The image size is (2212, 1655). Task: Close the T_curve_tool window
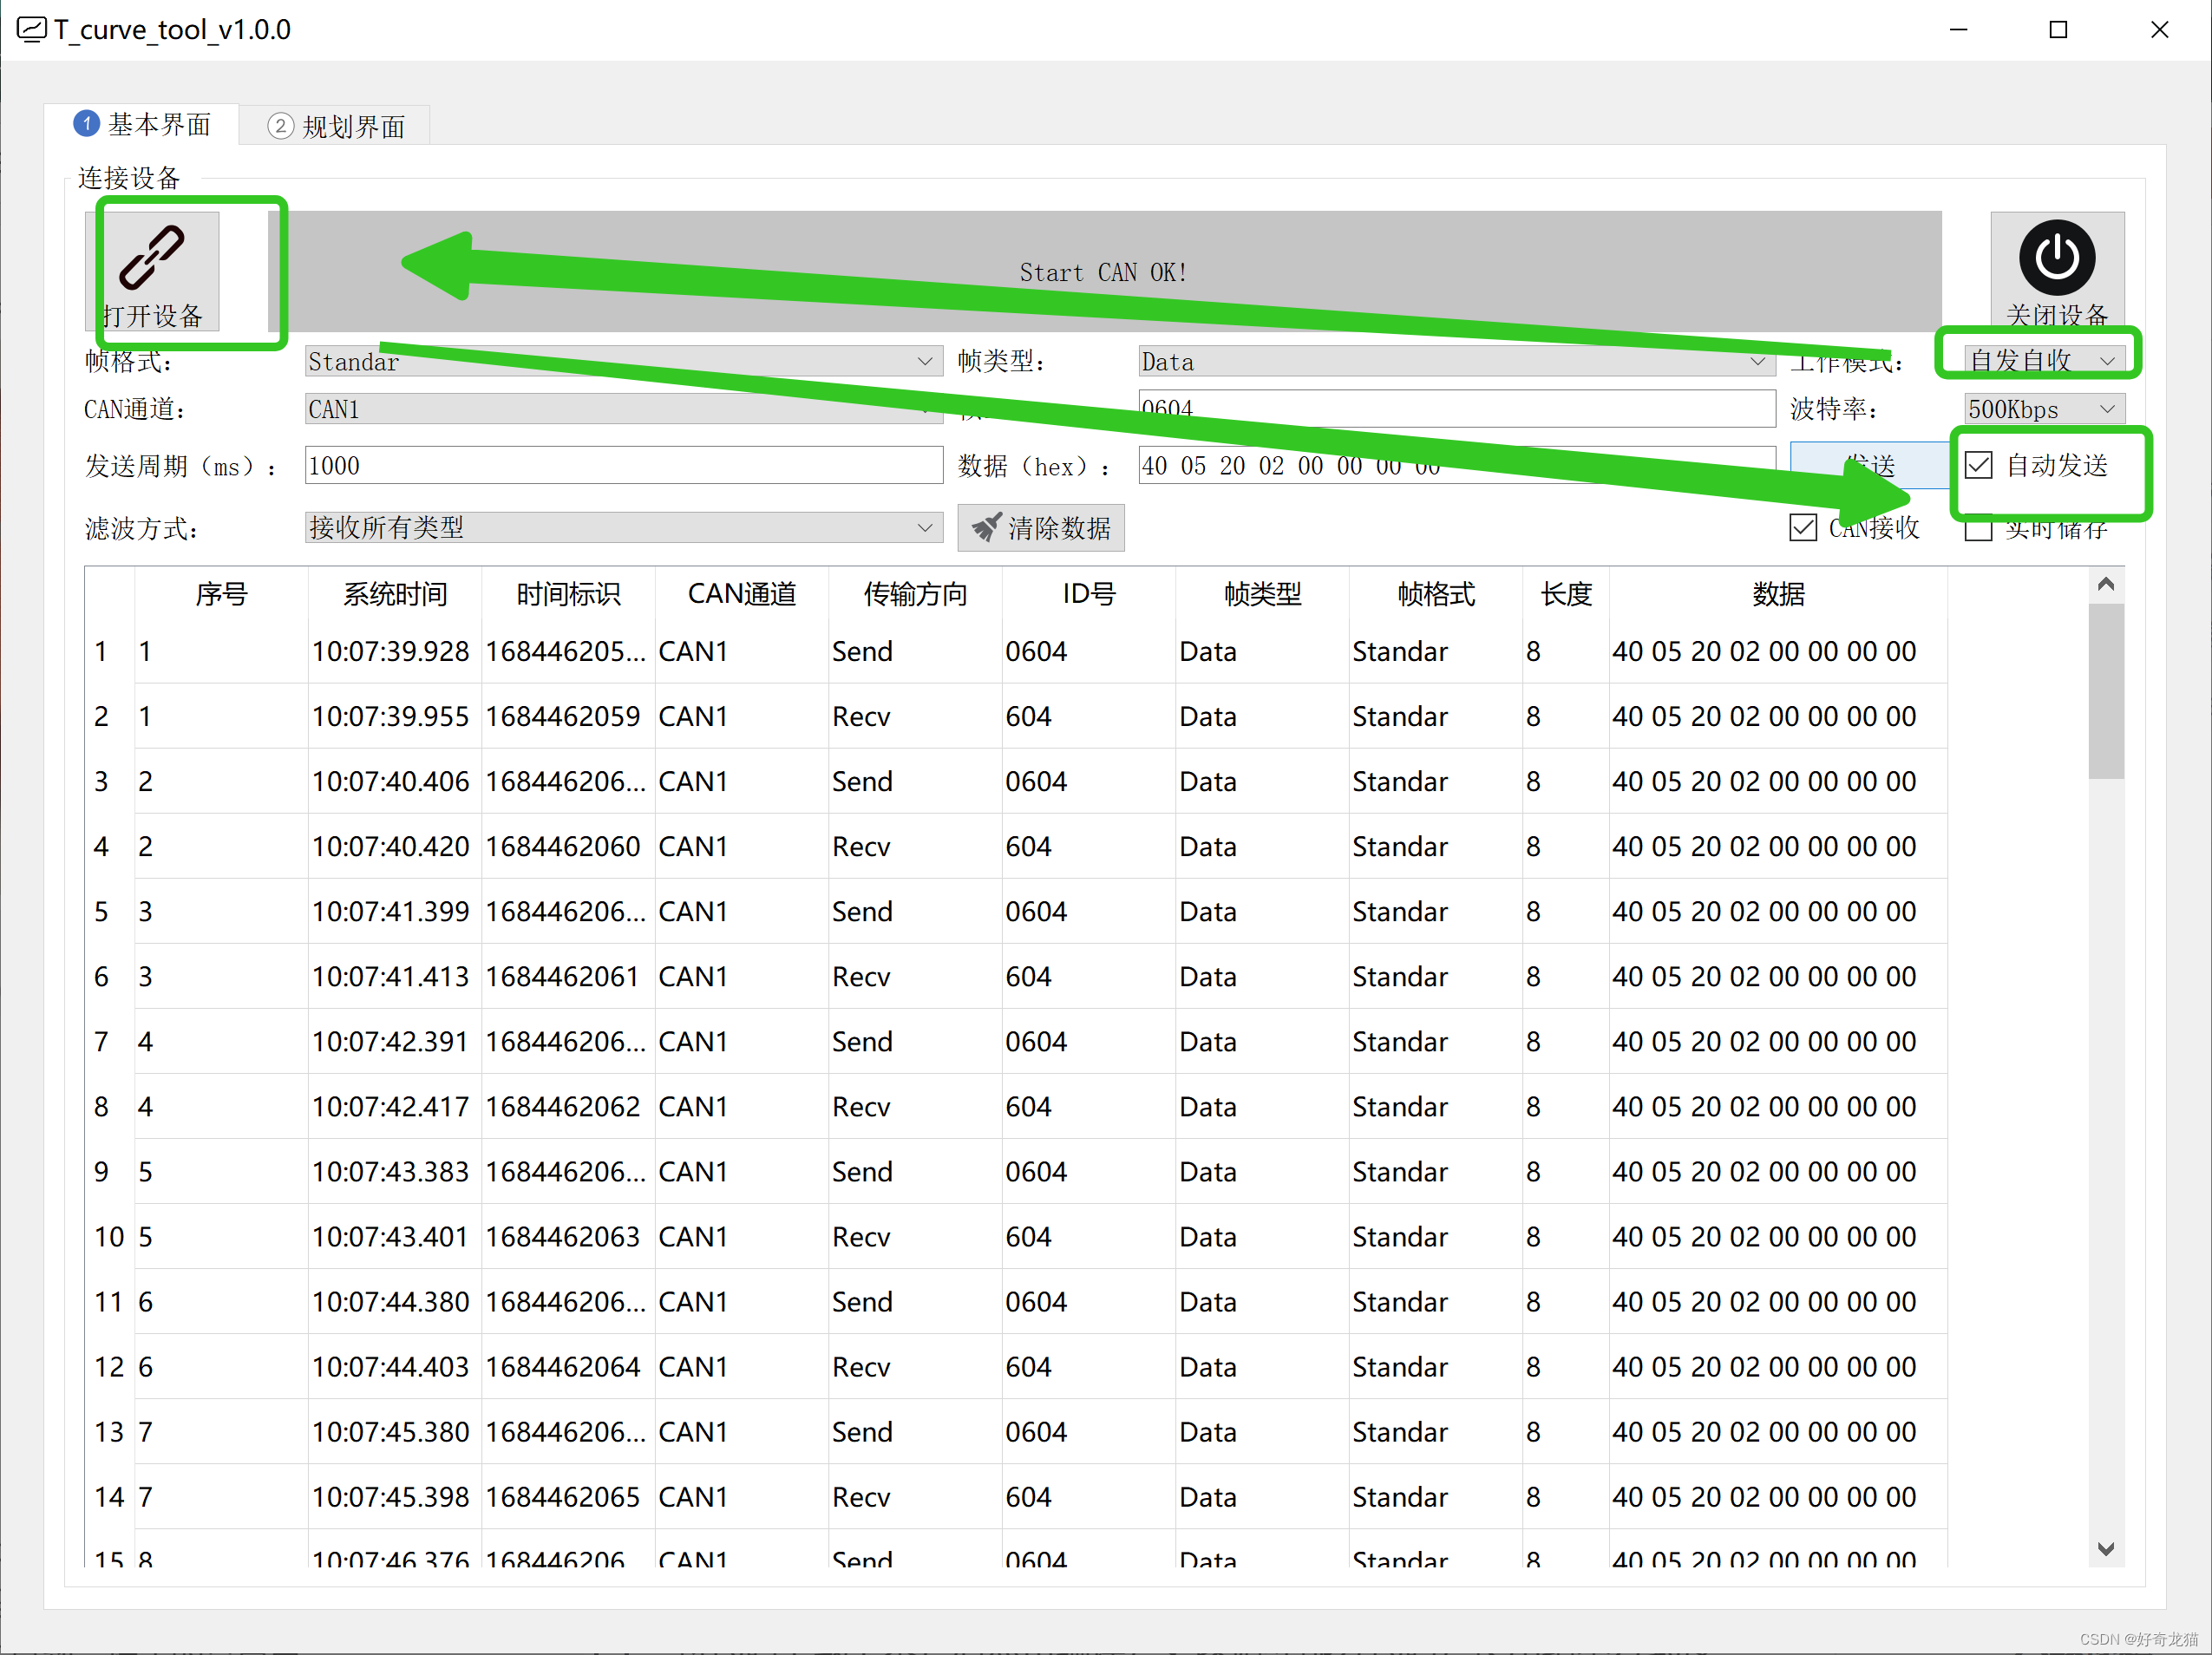click(2159, 30)
